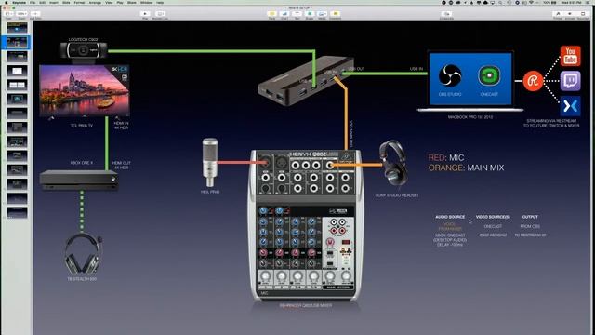Select the black USB hub image
Image resolution: width=595 pixels, height=335 pixels.
click(306, 81)
